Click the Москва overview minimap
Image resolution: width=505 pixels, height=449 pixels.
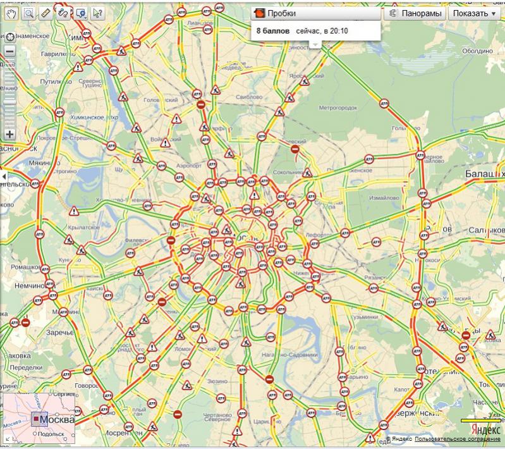point(39,419)
